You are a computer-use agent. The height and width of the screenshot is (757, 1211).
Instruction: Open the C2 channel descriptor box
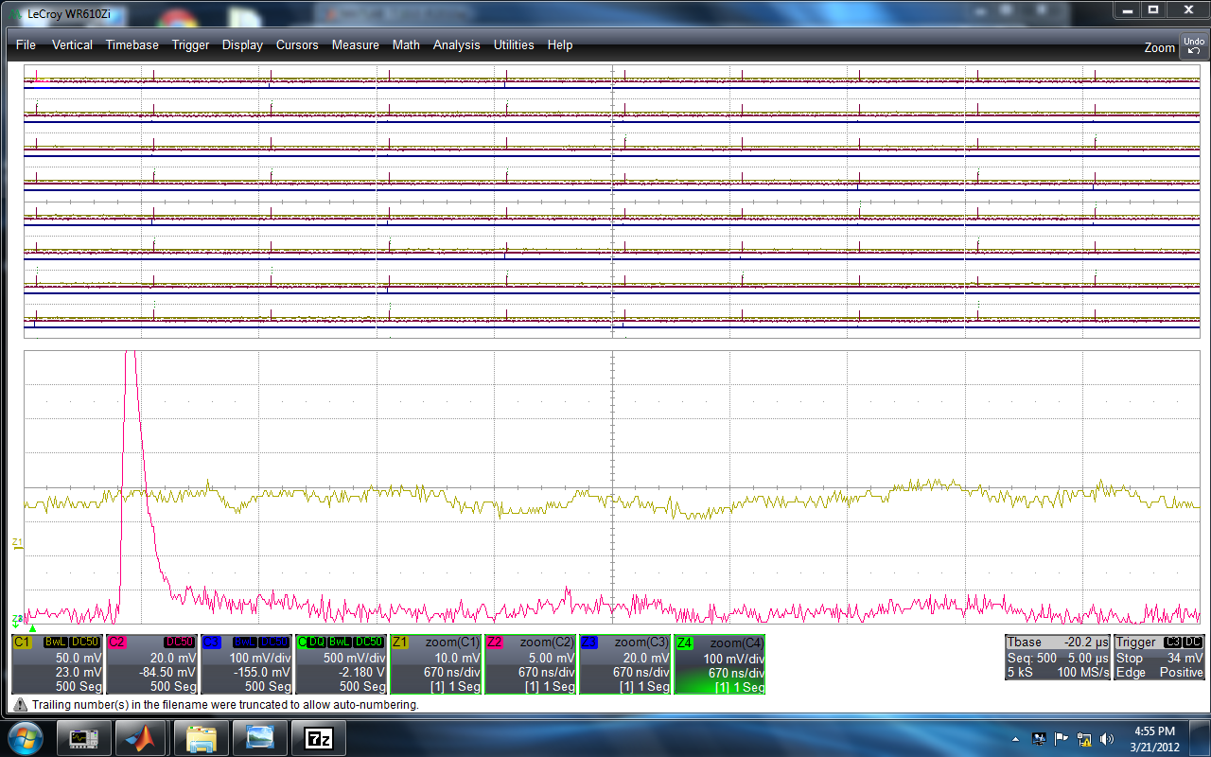151,664
